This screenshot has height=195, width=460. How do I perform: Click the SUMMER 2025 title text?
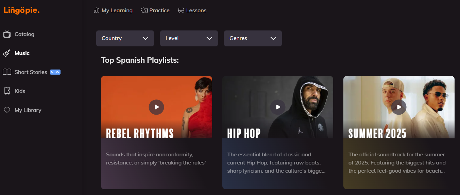coord(377,133)
